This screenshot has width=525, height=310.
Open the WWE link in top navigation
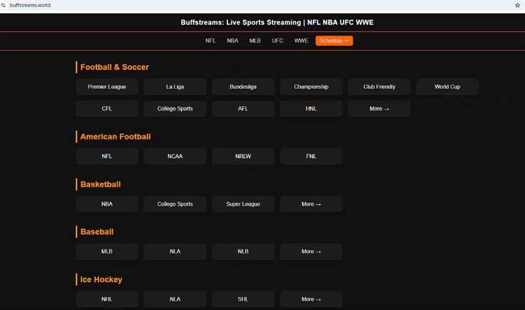301,41
